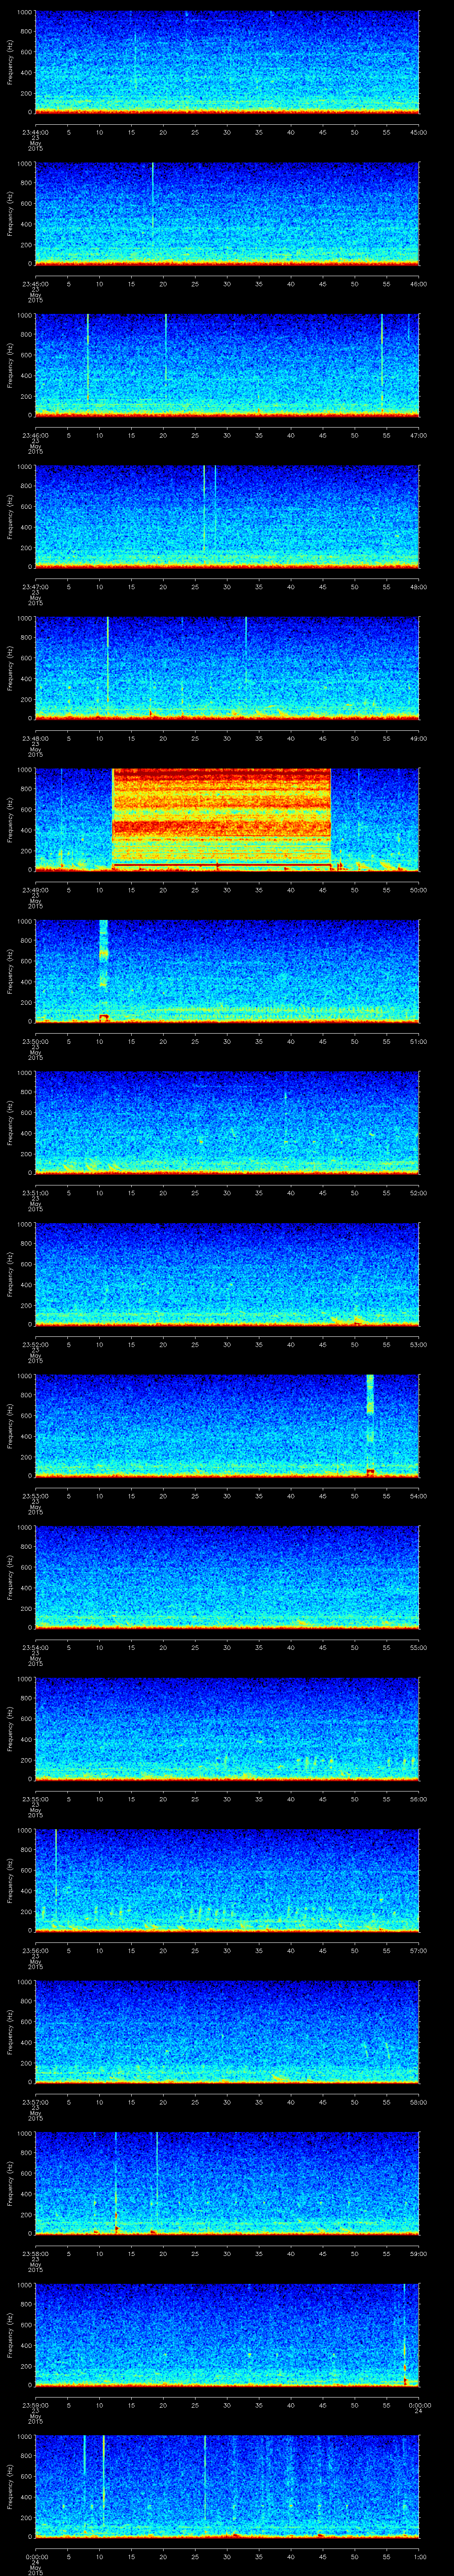Click the vertical spike near 19 s in the 23:58:00 panel
Screen dimensions: 454x2576
157,2175
